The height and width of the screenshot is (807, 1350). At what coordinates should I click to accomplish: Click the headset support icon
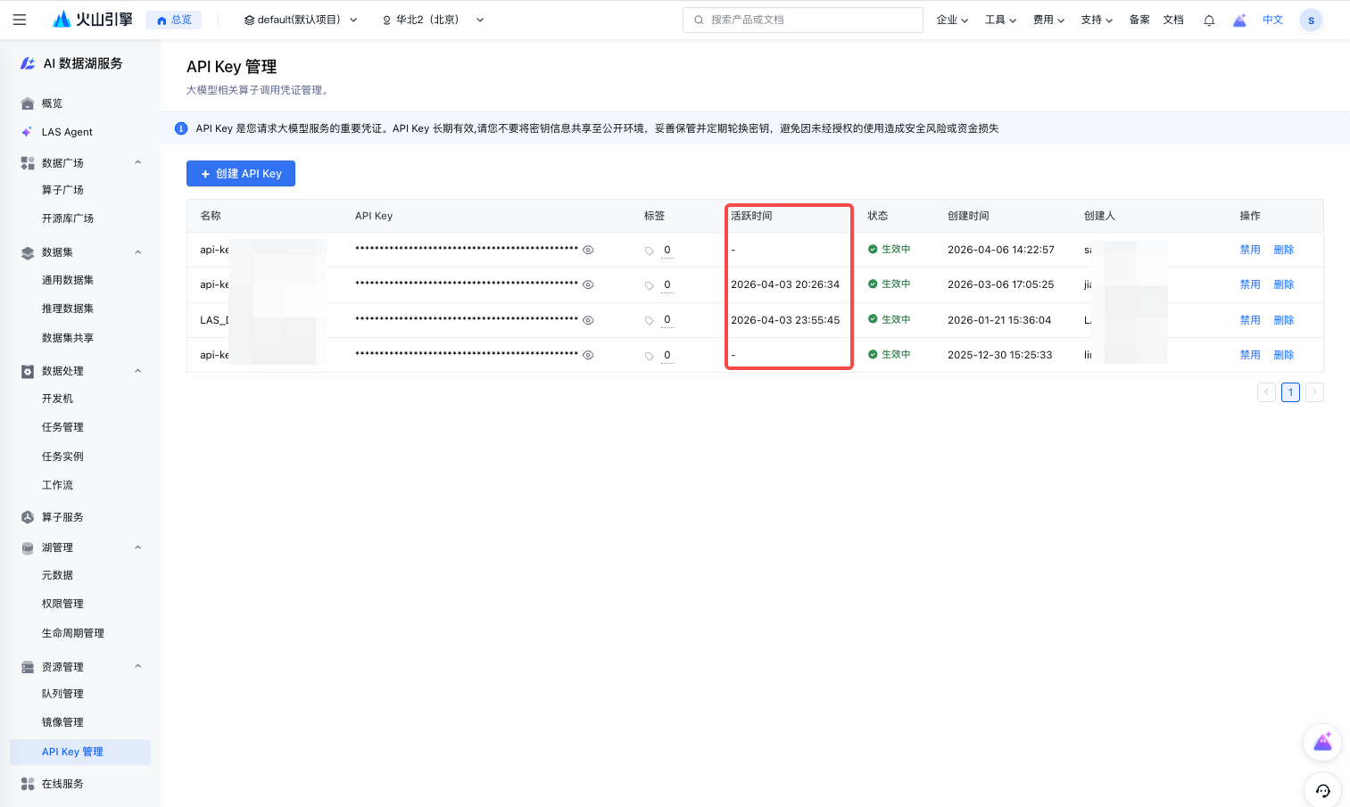tap(1322, 790)
